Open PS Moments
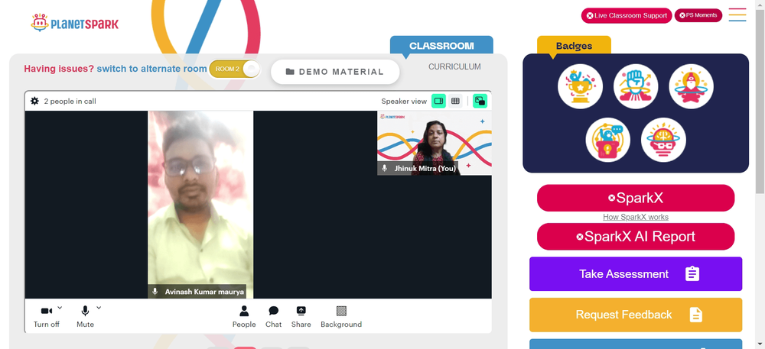The image size is (765, 349). (698, 15)
